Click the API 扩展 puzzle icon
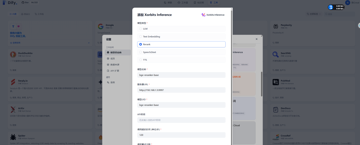 (108, 71)
